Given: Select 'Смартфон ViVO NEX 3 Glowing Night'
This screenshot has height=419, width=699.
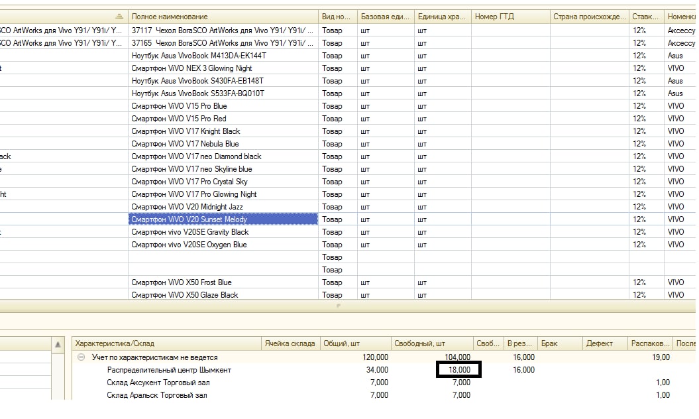Looking at the screenshot, I should [191, 68].
